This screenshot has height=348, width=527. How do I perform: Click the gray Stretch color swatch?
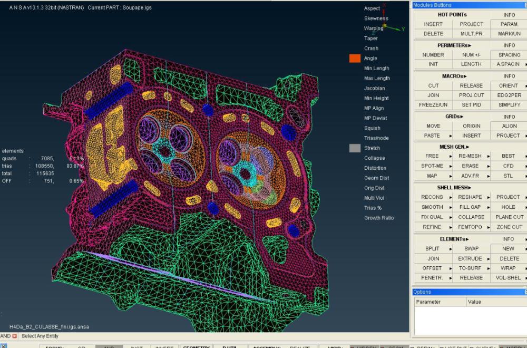(x=355, y=148)
